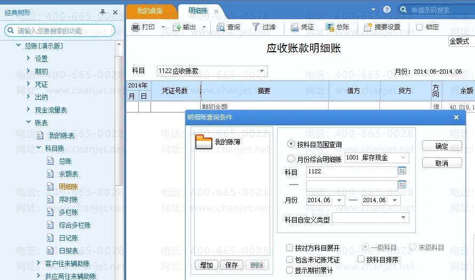Click the 取消 button
This screenshot has height=280, width=475.
point(442,163)
